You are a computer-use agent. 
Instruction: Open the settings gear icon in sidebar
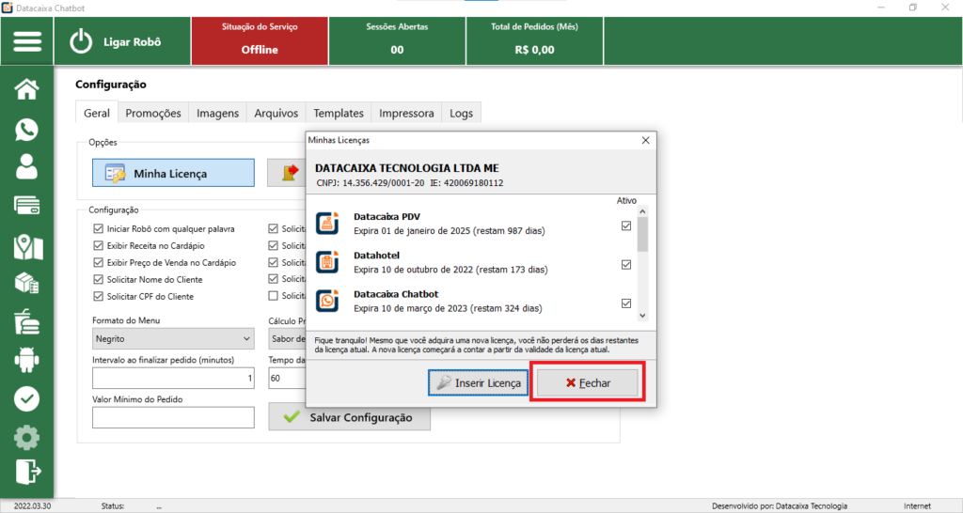click(x=27, y=438)
